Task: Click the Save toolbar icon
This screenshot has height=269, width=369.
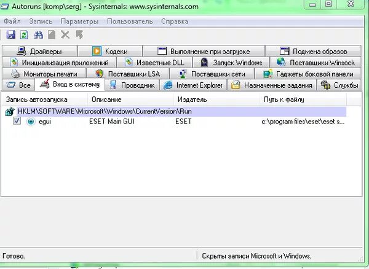Action: pos(10,35)
